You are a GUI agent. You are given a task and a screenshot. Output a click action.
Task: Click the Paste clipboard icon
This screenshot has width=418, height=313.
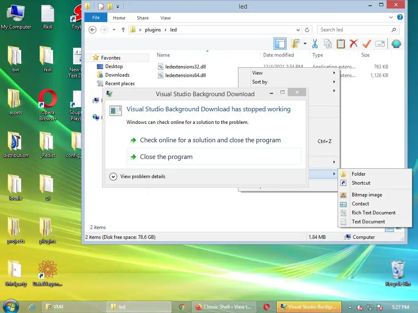click(x=341, y=44)
